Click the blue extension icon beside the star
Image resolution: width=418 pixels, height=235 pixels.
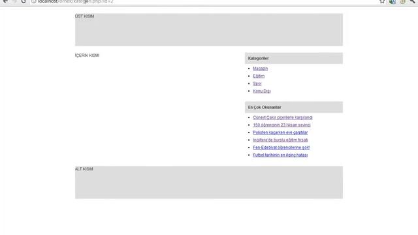[x=392, y=1]
